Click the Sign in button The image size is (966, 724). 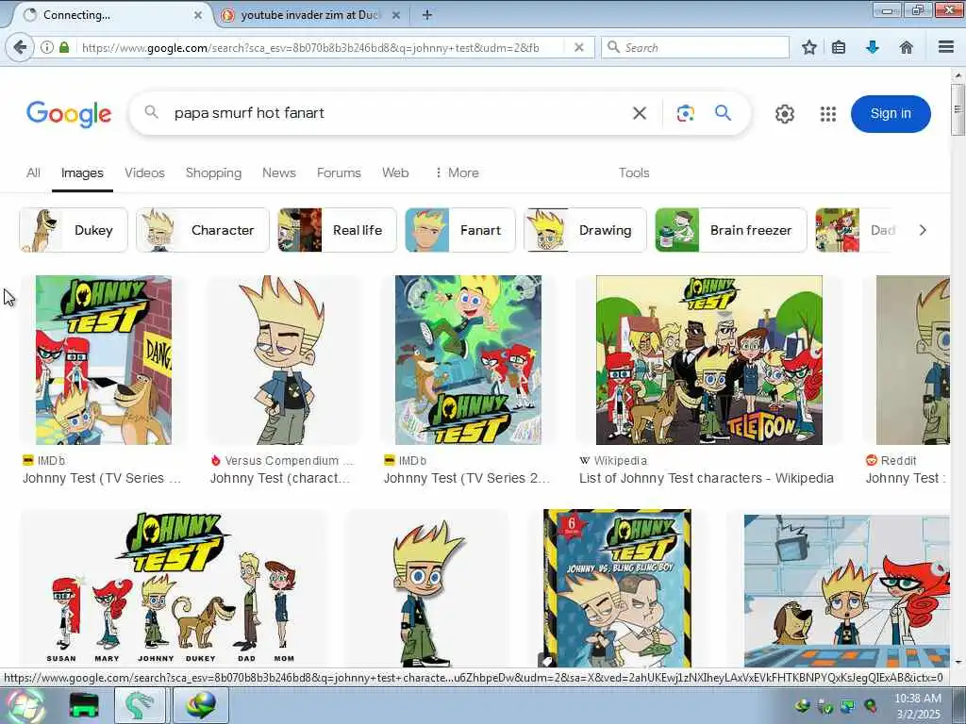tap(891, 114)
